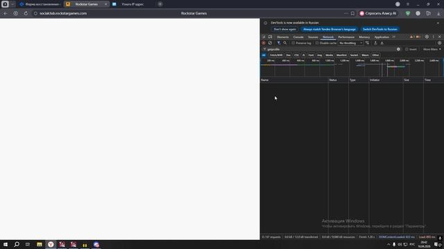Toggle device toolbar emulation

point(270,37)
